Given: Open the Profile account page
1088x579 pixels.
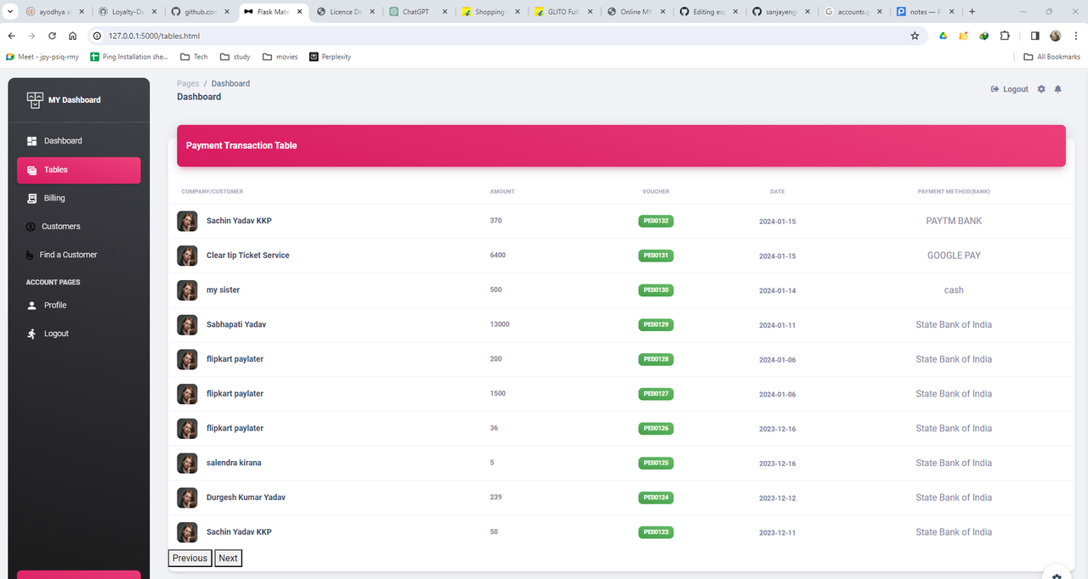Looking at the screenshot, I should click(x=78, y=305).
